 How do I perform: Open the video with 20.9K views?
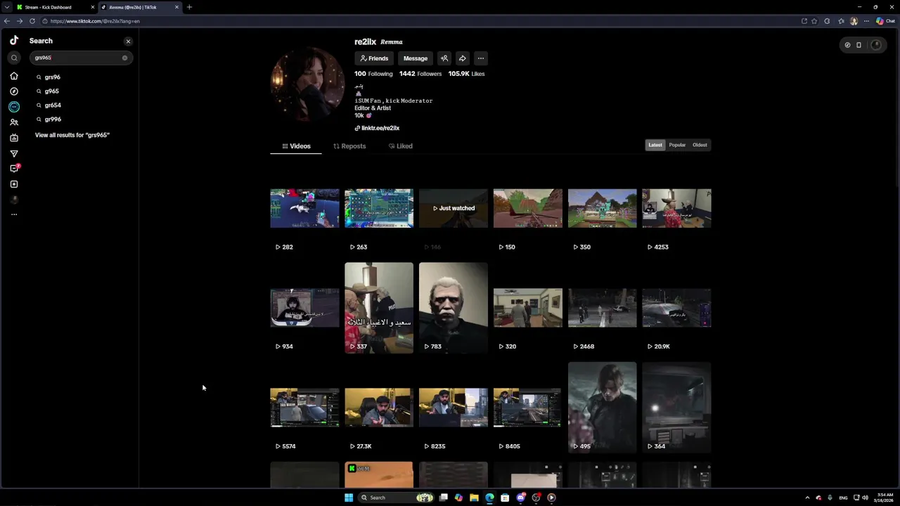(x=676, y=308)
